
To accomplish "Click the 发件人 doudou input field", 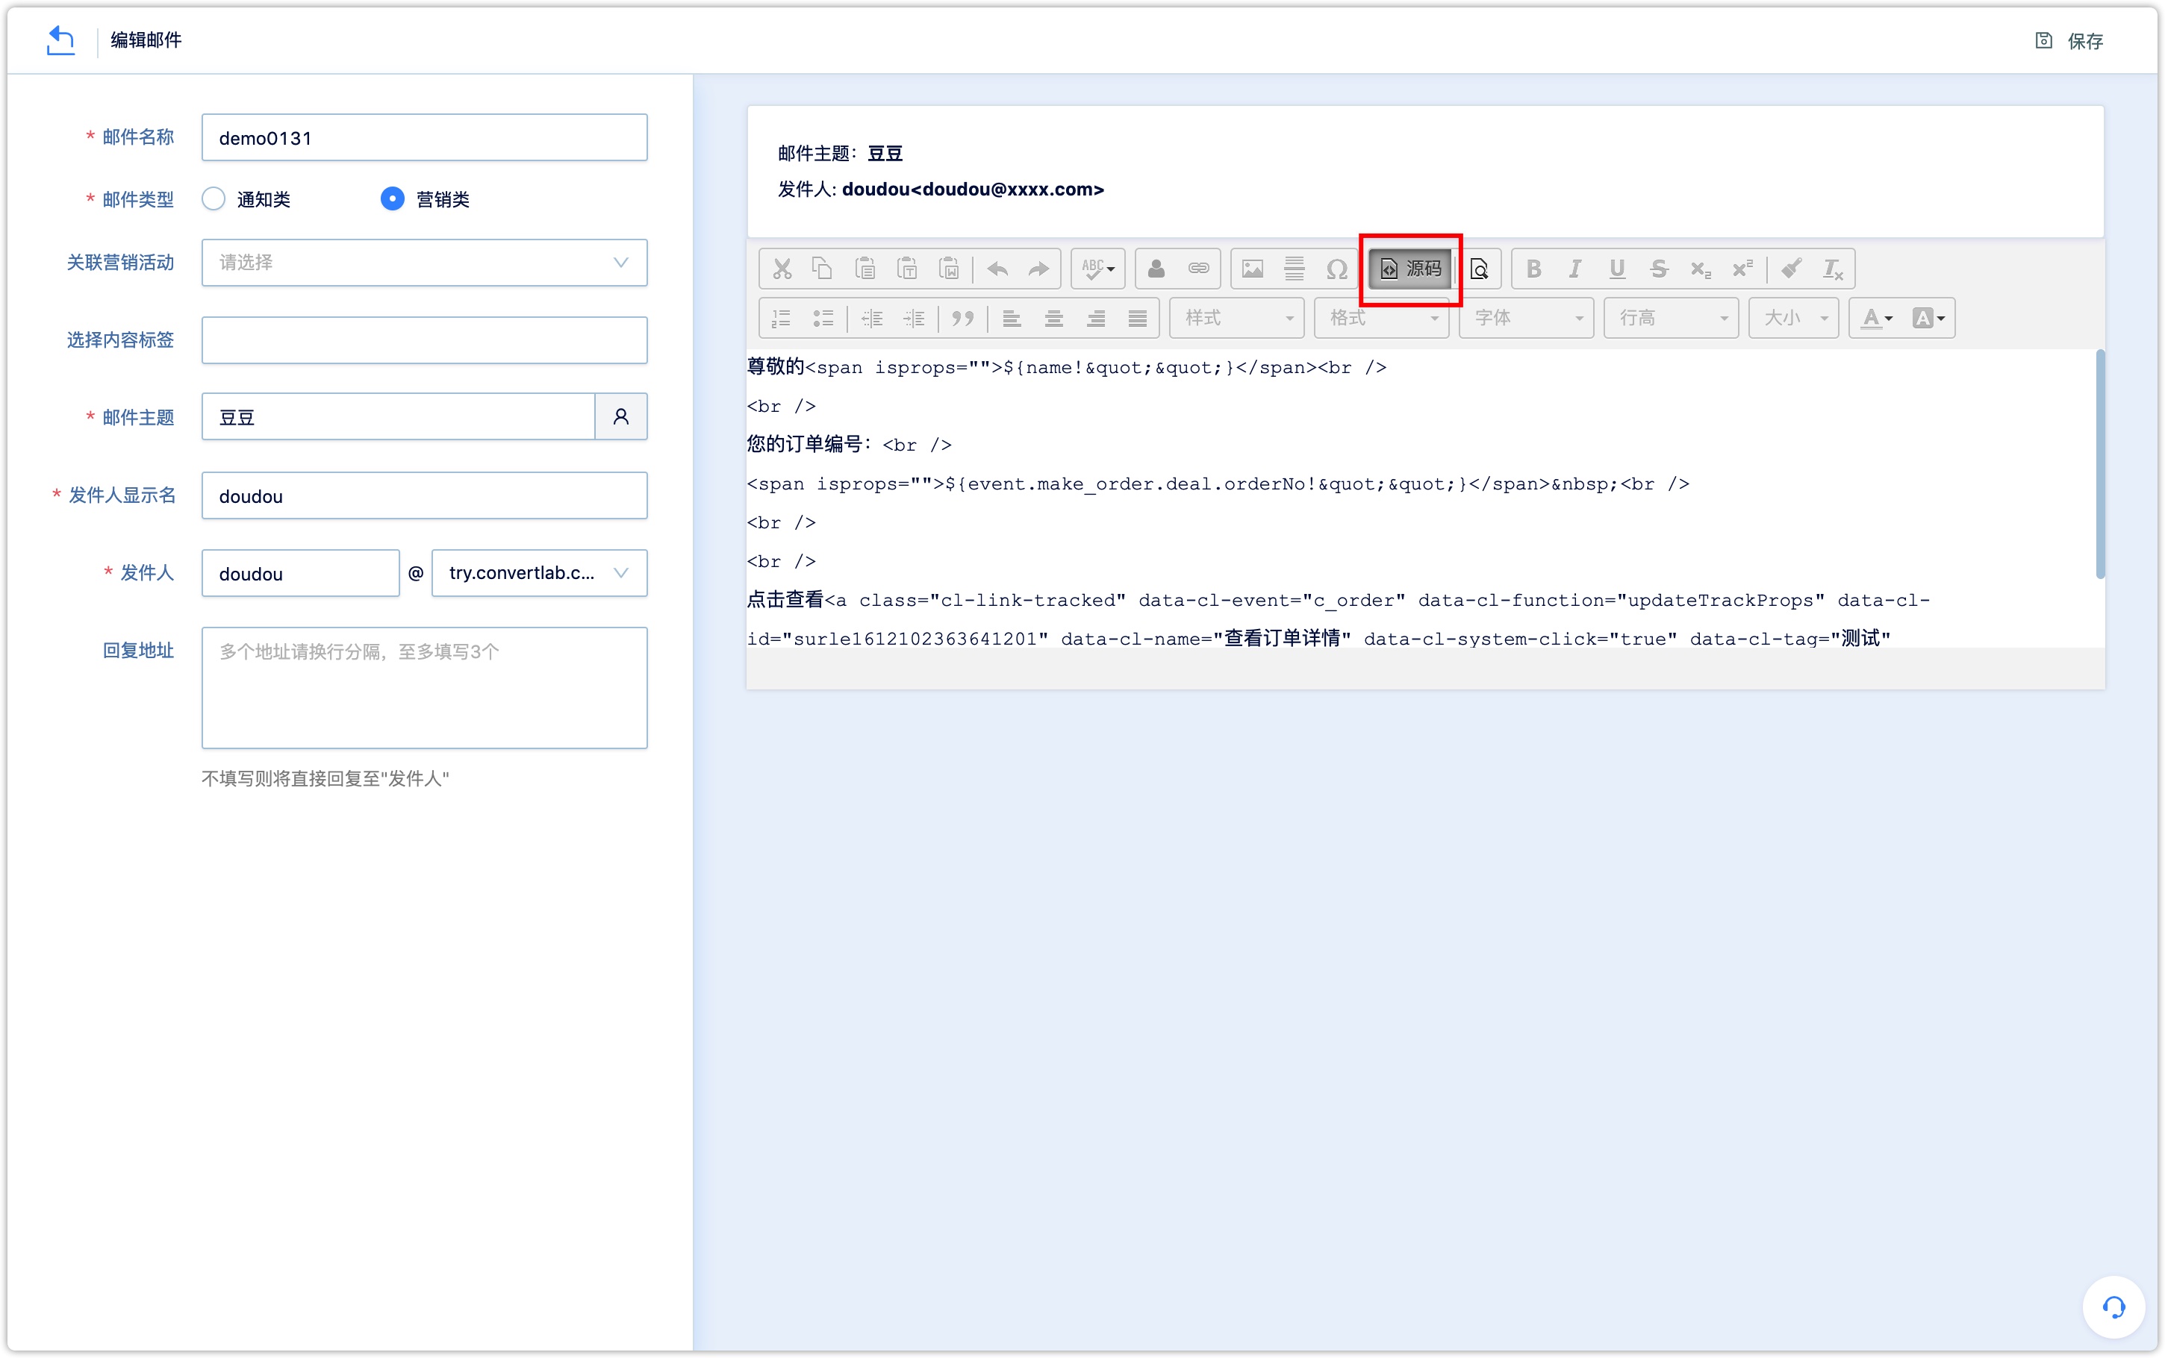I will click(x=300, y=573).
